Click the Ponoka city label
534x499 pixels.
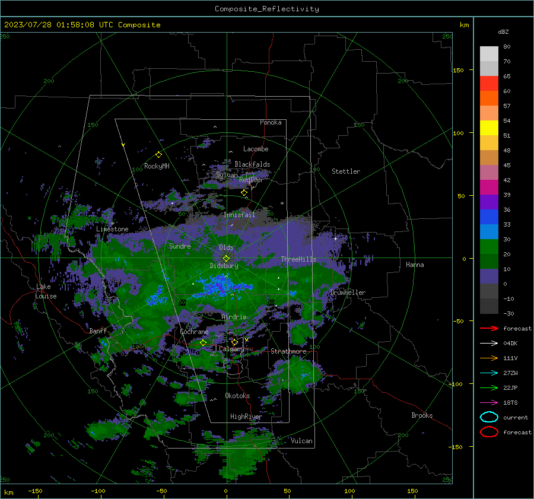(x=271, y=122)
